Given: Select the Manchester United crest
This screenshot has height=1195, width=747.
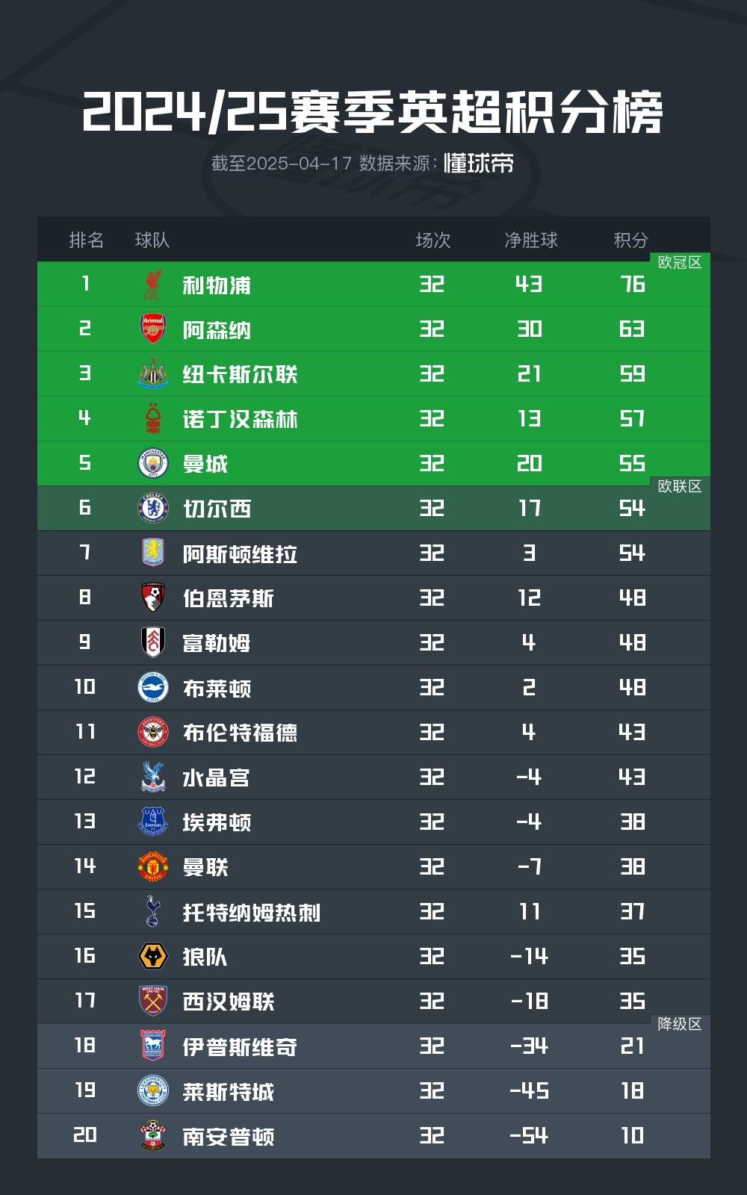Looking at the screenshot, I should (153, 867).
